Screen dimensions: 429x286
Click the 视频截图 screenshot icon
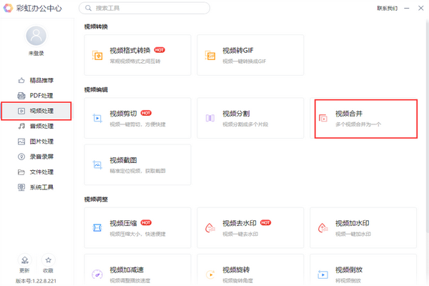pyautogui.click(x=97, y=164)
